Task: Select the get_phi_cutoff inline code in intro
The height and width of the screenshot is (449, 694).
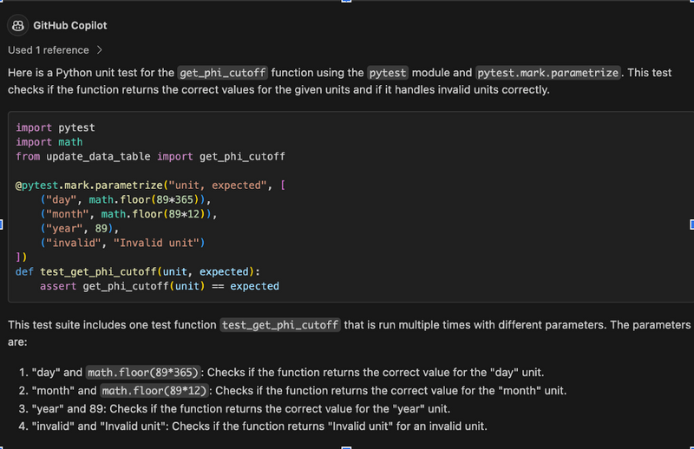Action: pyautogui.click(x=223, y=73)
